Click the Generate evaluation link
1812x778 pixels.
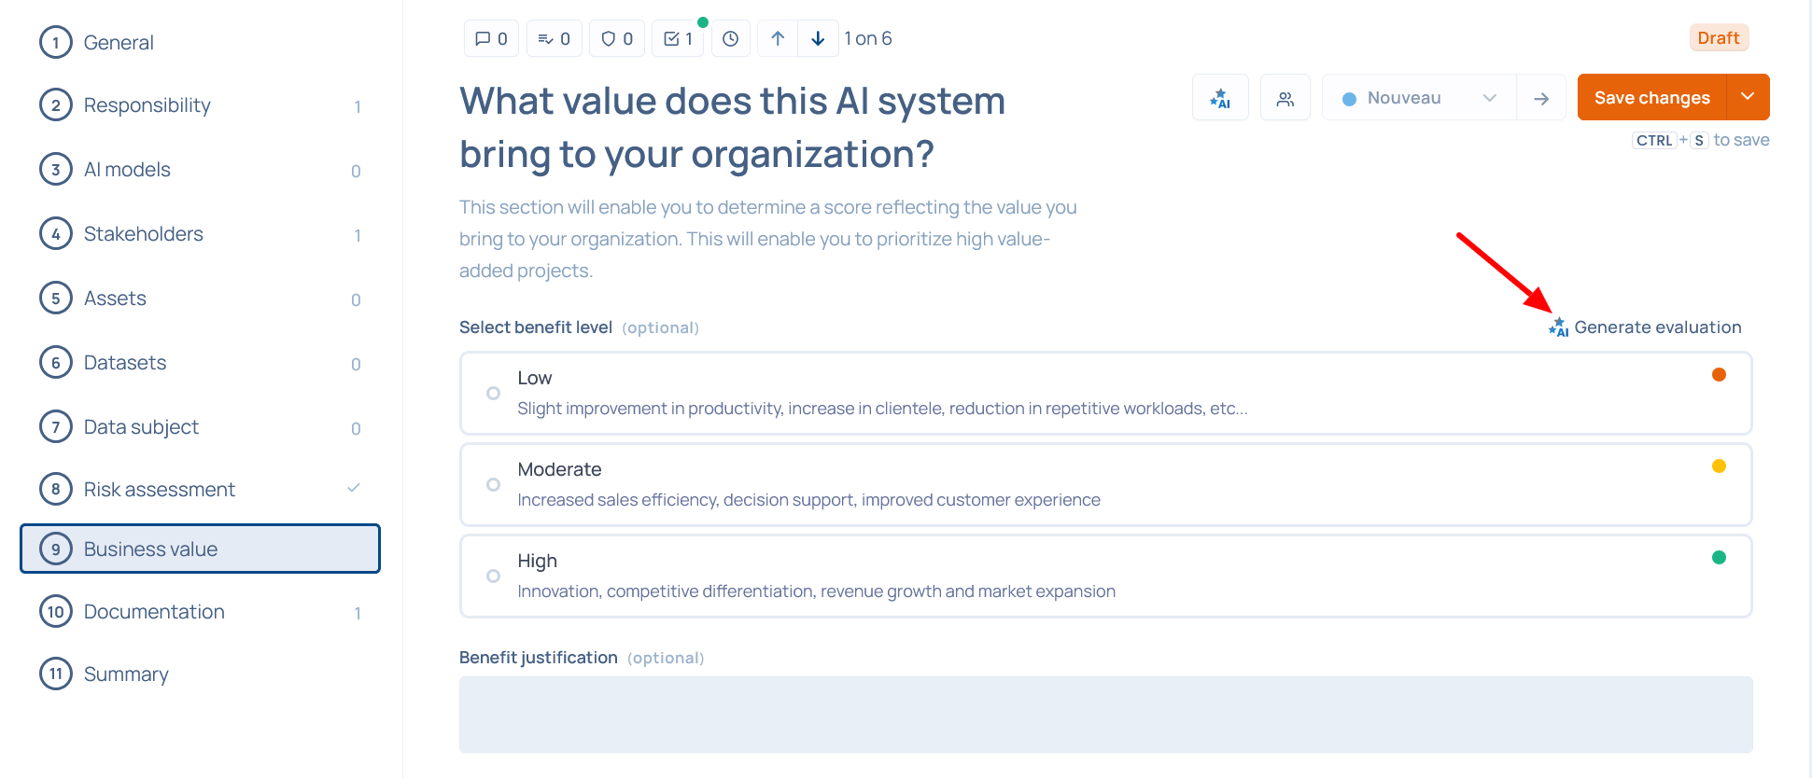click(x=1646, y=327)
